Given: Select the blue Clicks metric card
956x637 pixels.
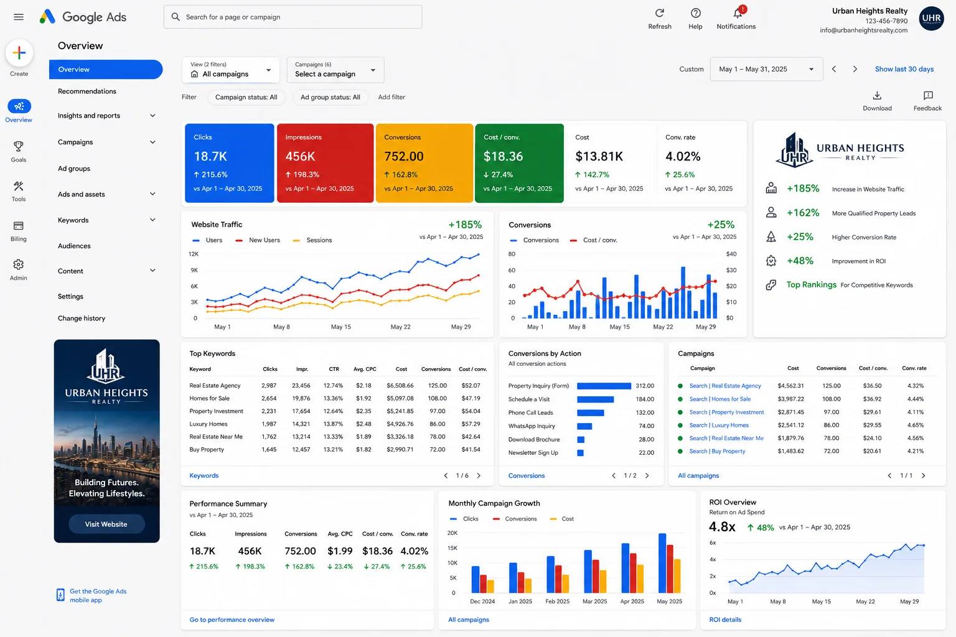Looking at the screenshot, I should pyautogui.click(x=230, y=163).
